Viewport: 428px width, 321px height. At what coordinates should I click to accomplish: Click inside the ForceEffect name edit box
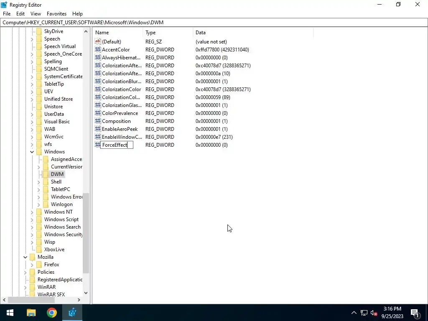(x=117, y=145)
